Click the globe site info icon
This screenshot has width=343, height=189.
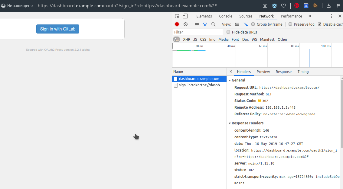click(3, 6)
